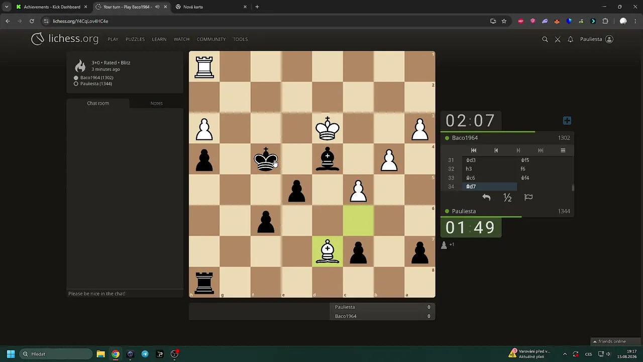Open the TOOLS menu
The height and width of the screenshot is (362, 643).
240,39
